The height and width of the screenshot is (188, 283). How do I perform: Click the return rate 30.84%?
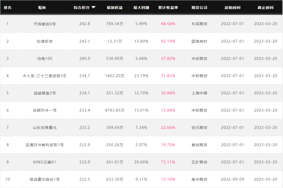(168, 93)
